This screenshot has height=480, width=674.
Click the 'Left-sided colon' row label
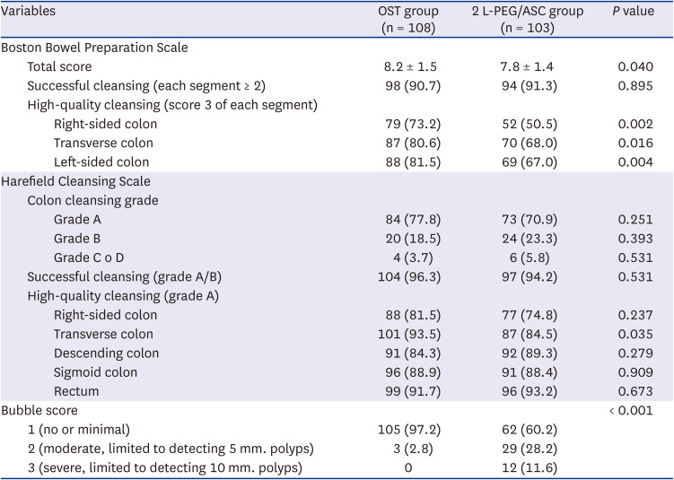pyautogui.click(x=101, y=162)
